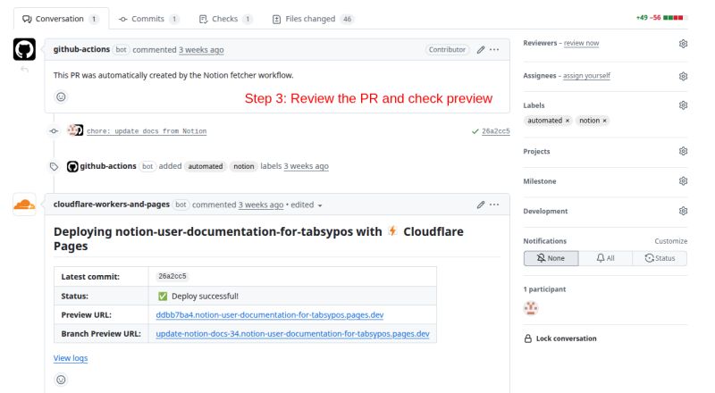This screenshot has width=715, height=393.
Task: Click the github-actions username in first comment
Action: (x=81, y=49)
